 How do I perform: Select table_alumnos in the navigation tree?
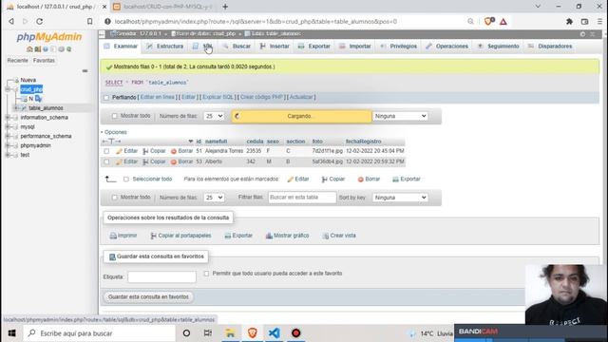[46, 108]
